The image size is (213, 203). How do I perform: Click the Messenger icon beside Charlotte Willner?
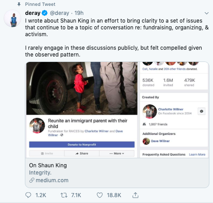(x=201, y=111)
